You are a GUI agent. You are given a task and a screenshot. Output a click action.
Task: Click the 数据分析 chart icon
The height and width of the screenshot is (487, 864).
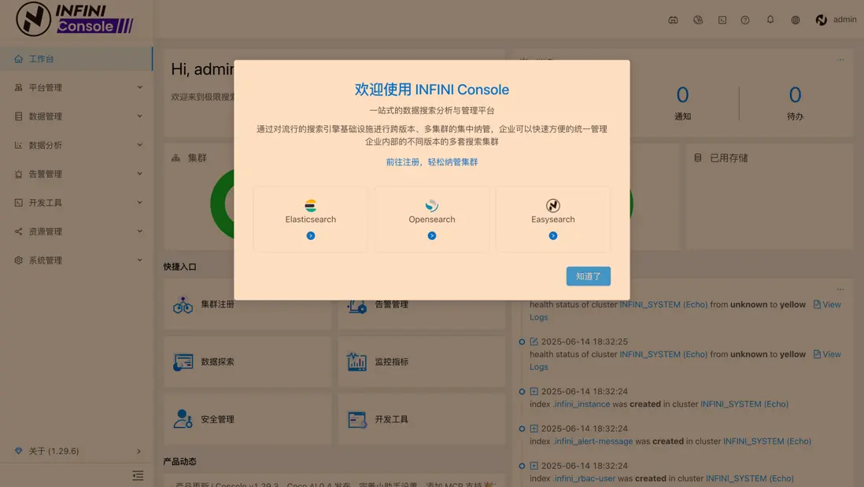tap(18, 145)
